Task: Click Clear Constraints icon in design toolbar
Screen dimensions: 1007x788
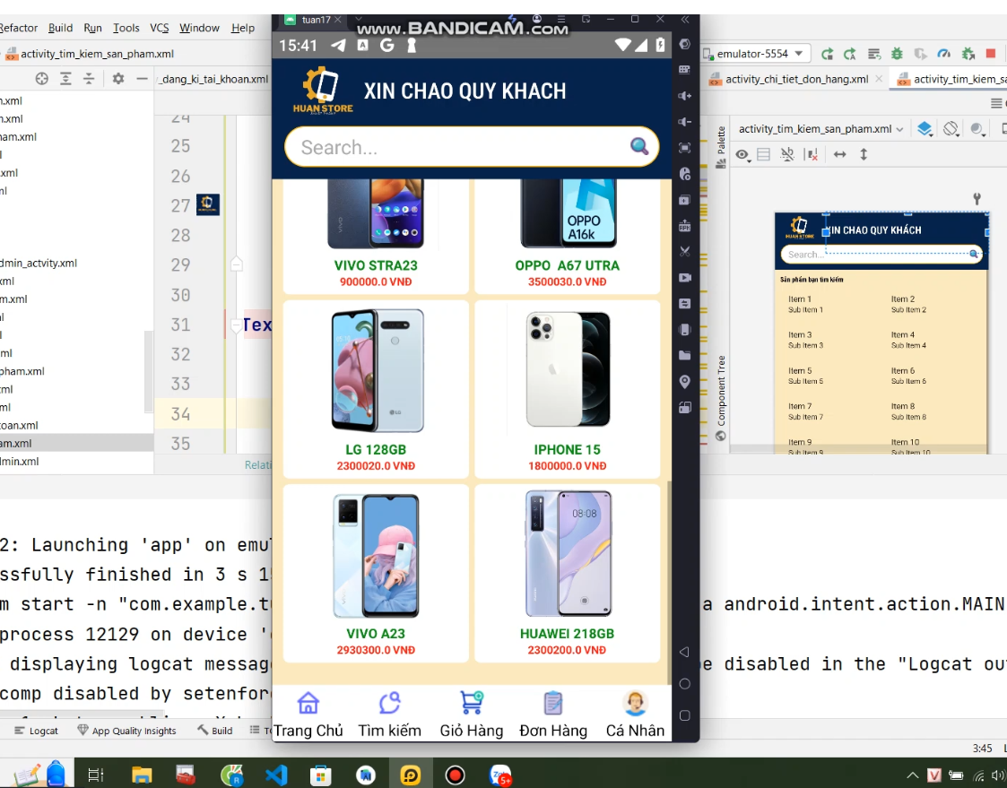Action: [812, 154]
